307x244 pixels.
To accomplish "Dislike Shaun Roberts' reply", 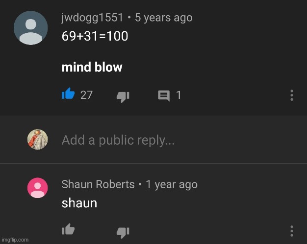I will (x=123, y=232).
